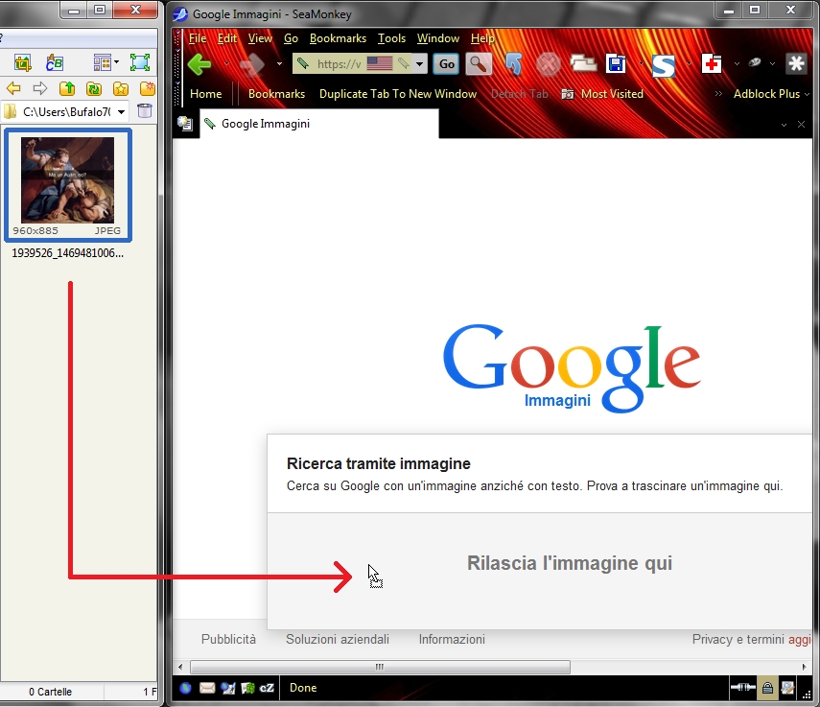The width and height of the screenshot is (820, 707).
Task: Click Bookmarks on the personal toolbar
Action: [276, 94]
